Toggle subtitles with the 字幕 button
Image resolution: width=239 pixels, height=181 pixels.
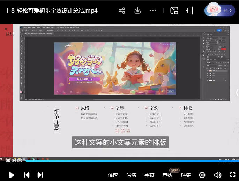[149, 175]
